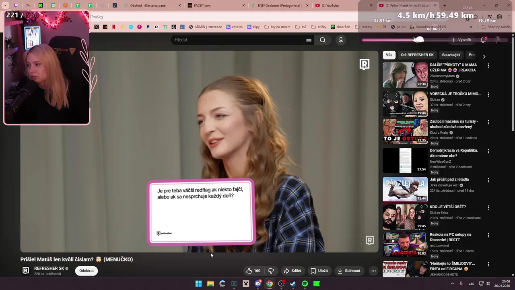The height and width of the screenshot is (290, 515).
Task: Open thumbnail of Zaútočil mačetou na turisty
Action: (405, 131)
